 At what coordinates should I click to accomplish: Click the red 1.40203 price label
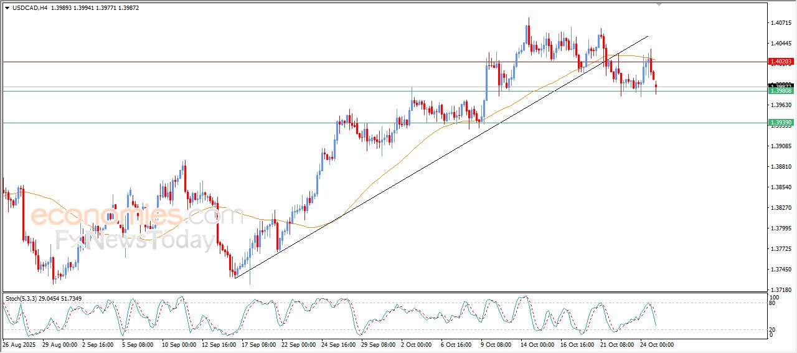click(x=781, y=62)
